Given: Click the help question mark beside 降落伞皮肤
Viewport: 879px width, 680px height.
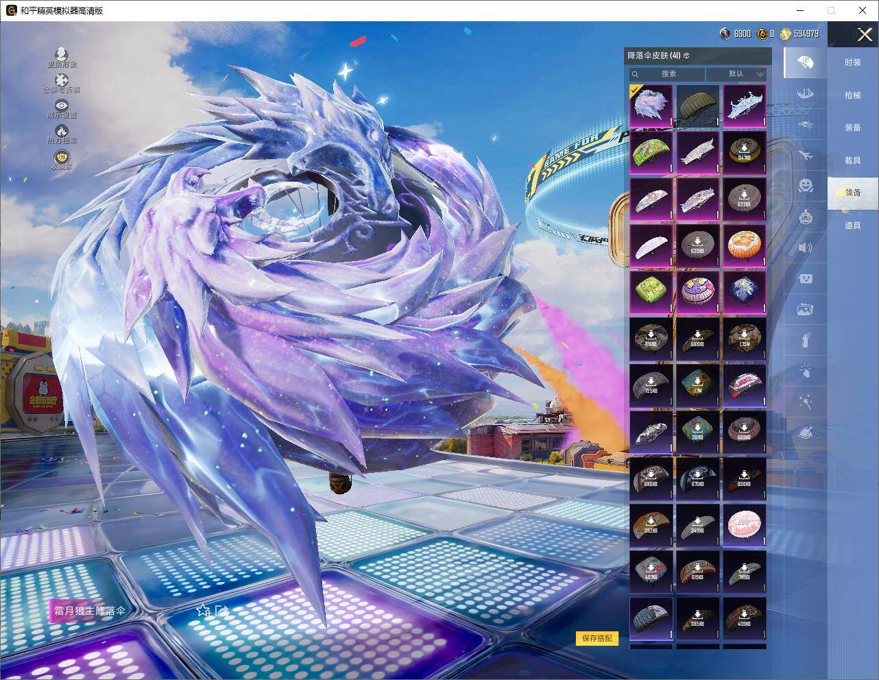Looking at the screenshot, I should (686, 56).
